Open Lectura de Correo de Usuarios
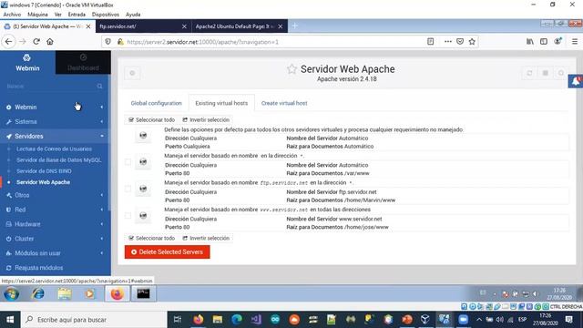Viewport: 583px width, 328px height. 54,149
